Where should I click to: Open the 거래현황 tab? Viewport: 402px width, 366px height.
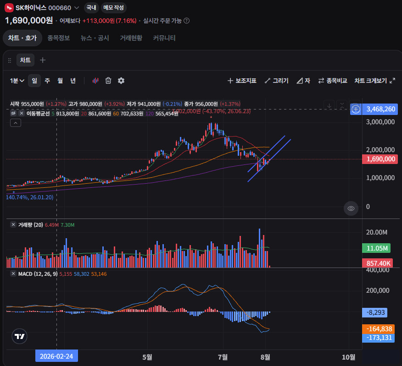point(131,38)
